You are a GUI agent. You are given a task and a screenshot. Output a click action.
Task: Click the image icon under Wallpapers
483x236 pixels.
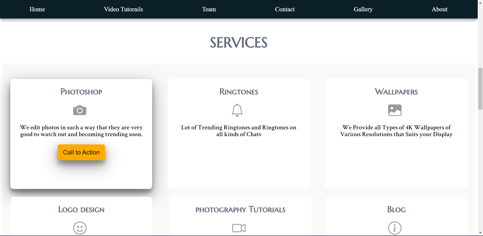click(395, 110)
